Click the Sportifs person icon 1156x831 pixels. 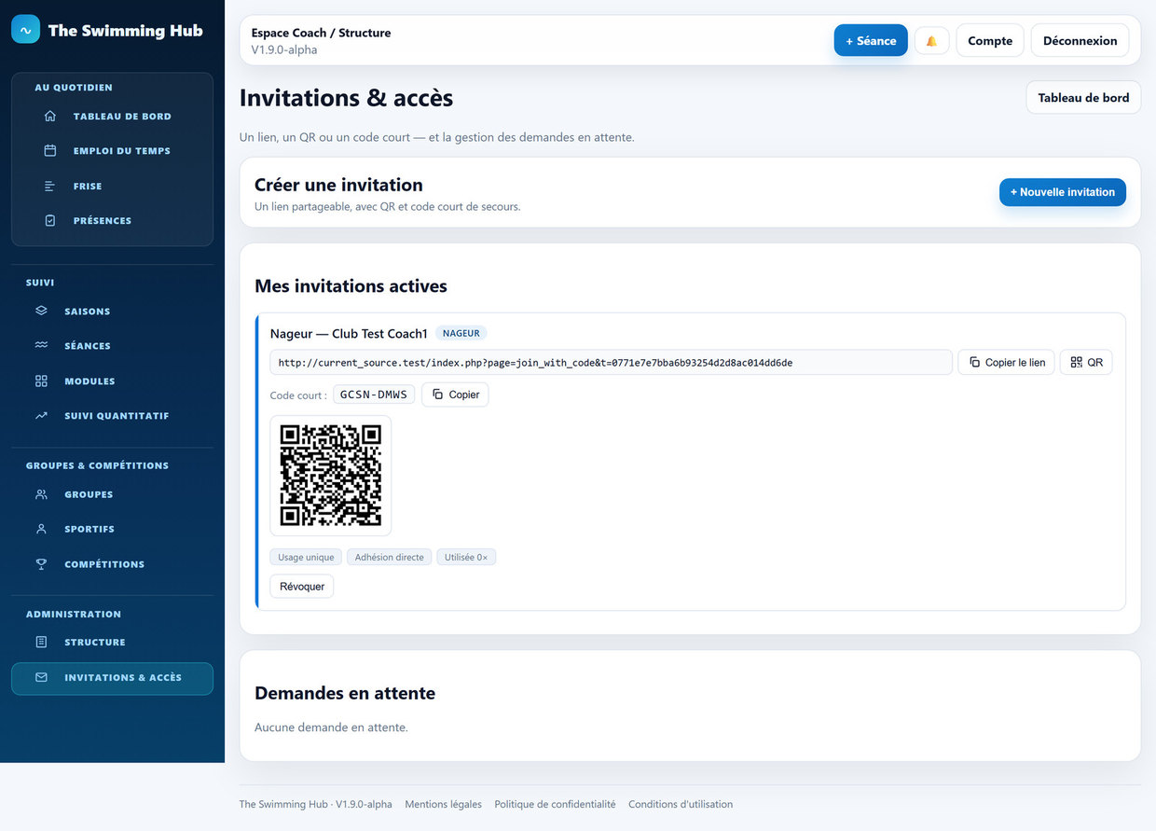point(41,529)
